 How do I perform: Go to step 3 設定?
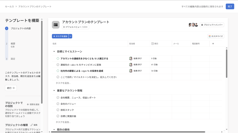click(13, 59)
